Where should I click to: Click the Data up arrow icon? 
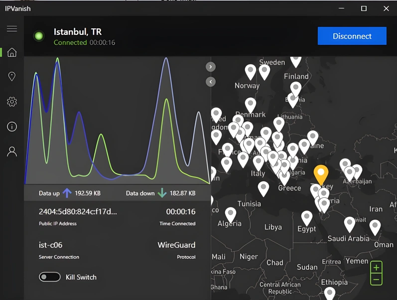coord(67,193)
